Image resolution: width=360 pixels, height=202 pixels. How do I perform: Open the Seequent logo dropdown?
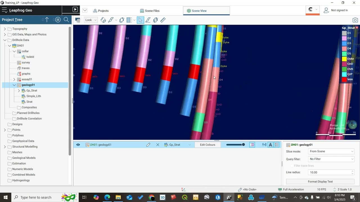click(313, 10)
